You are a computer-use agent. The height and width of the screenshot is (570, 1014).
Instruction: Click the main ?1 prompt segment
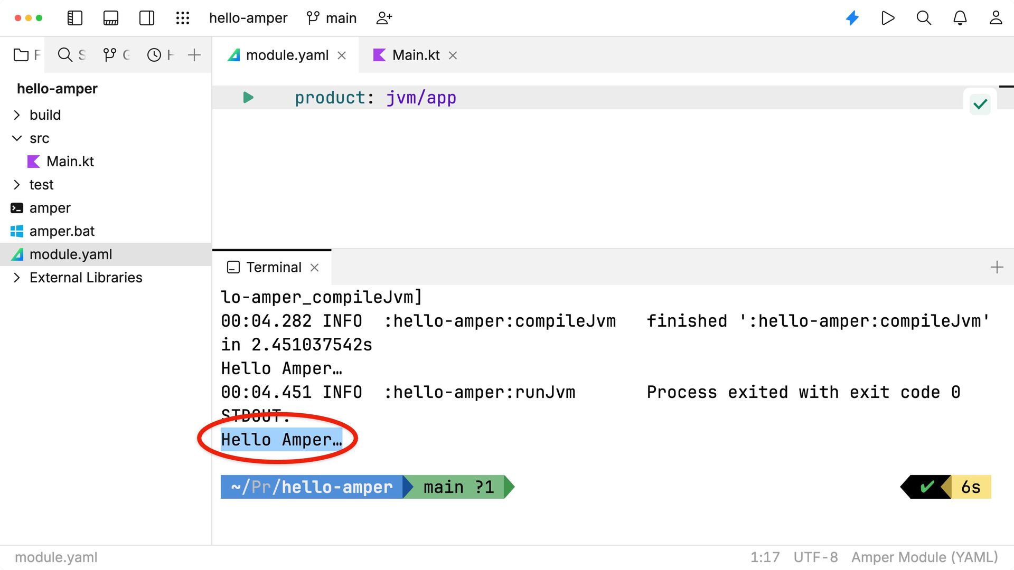tap(458, 487)
